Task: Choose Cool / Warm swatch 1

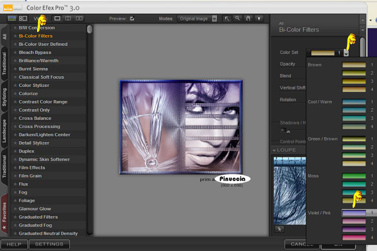Action: point(354,102)
